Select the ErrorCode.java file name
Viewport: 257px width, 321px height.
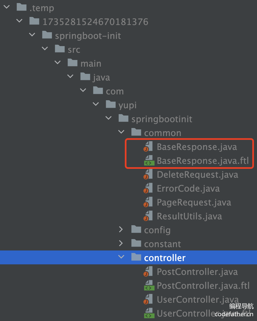tap(188, 189)
